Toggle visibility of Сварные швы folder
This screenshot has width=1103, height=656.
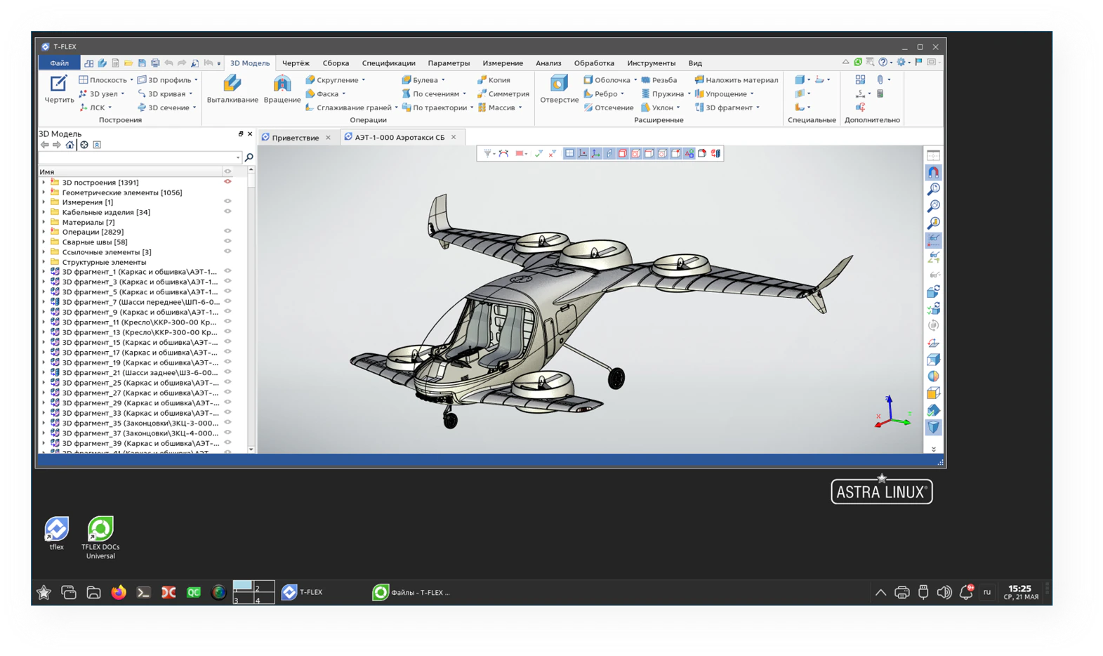(227, 242)
